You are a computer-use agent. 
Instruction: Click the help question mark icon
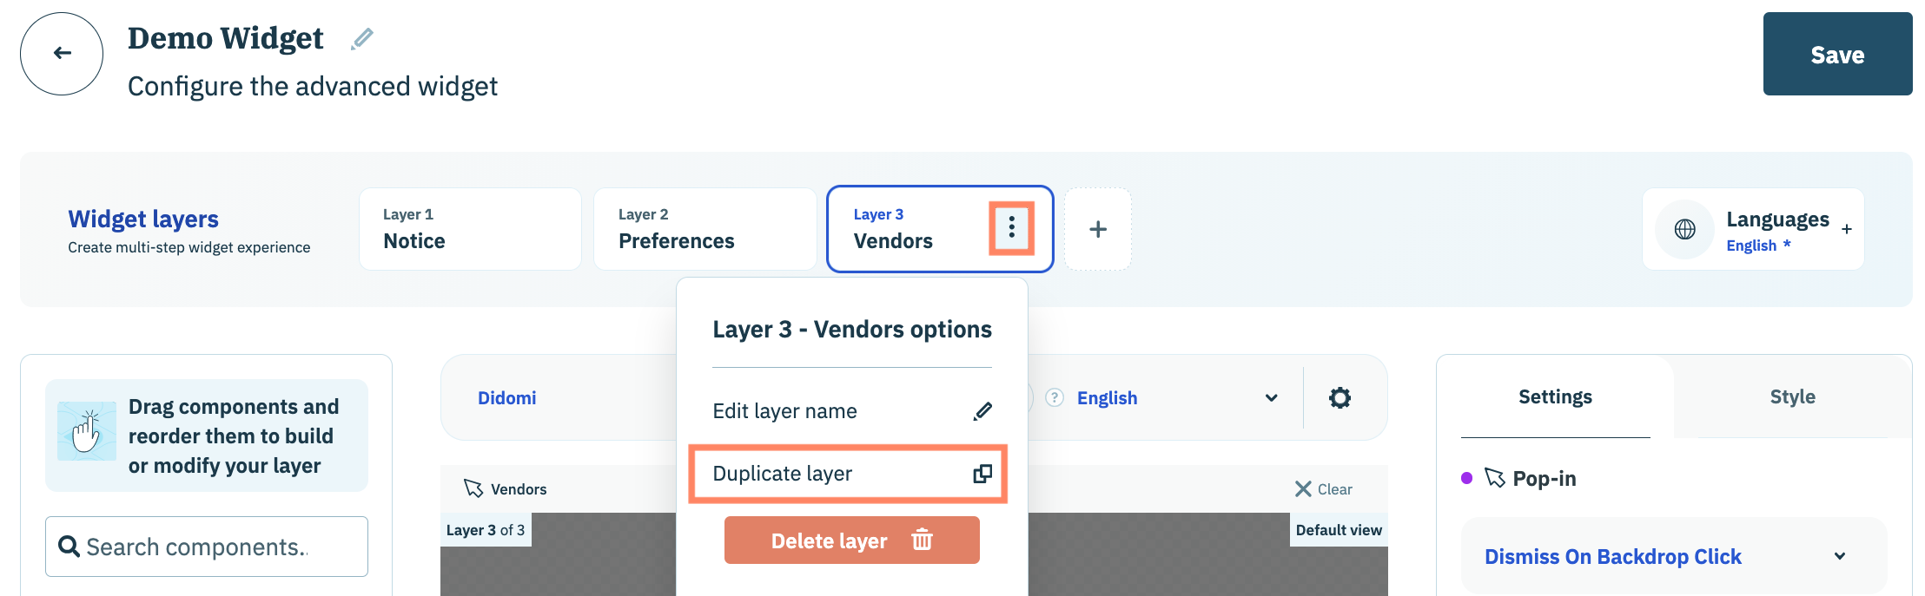coord(1054,397)
